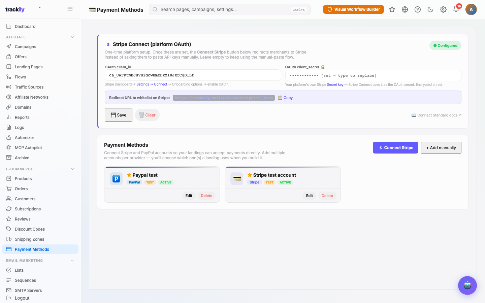485x303 pixels.
Task: Open Reviews in sidebar
Action: click(40, 219)
